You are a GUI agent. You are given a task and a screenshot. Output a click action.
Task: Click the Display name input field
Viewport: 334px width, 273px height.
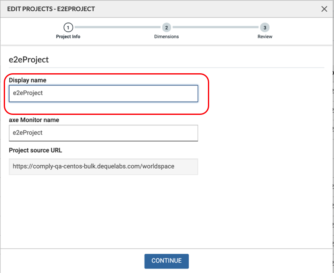pyautogui.click(x=103, y=93)
